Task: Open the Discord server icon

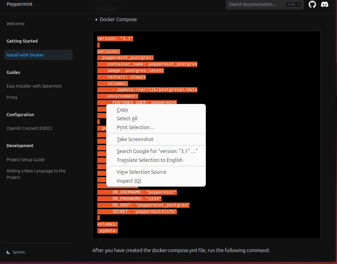Action: coord(324,4)
